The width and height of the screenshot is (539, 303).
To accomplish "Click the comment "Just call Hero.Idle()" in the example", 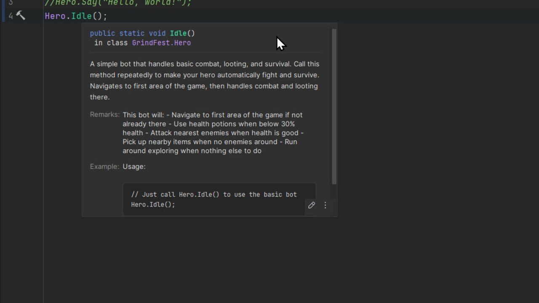I will 214,194.
